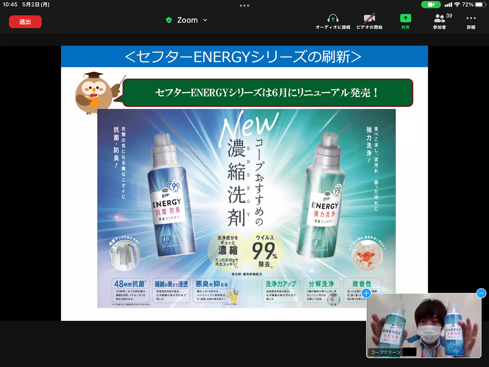489x367 pixels.
Task: Tap the 濃縮洗剤 vertical headline
Action: click(x=236, y=182)
